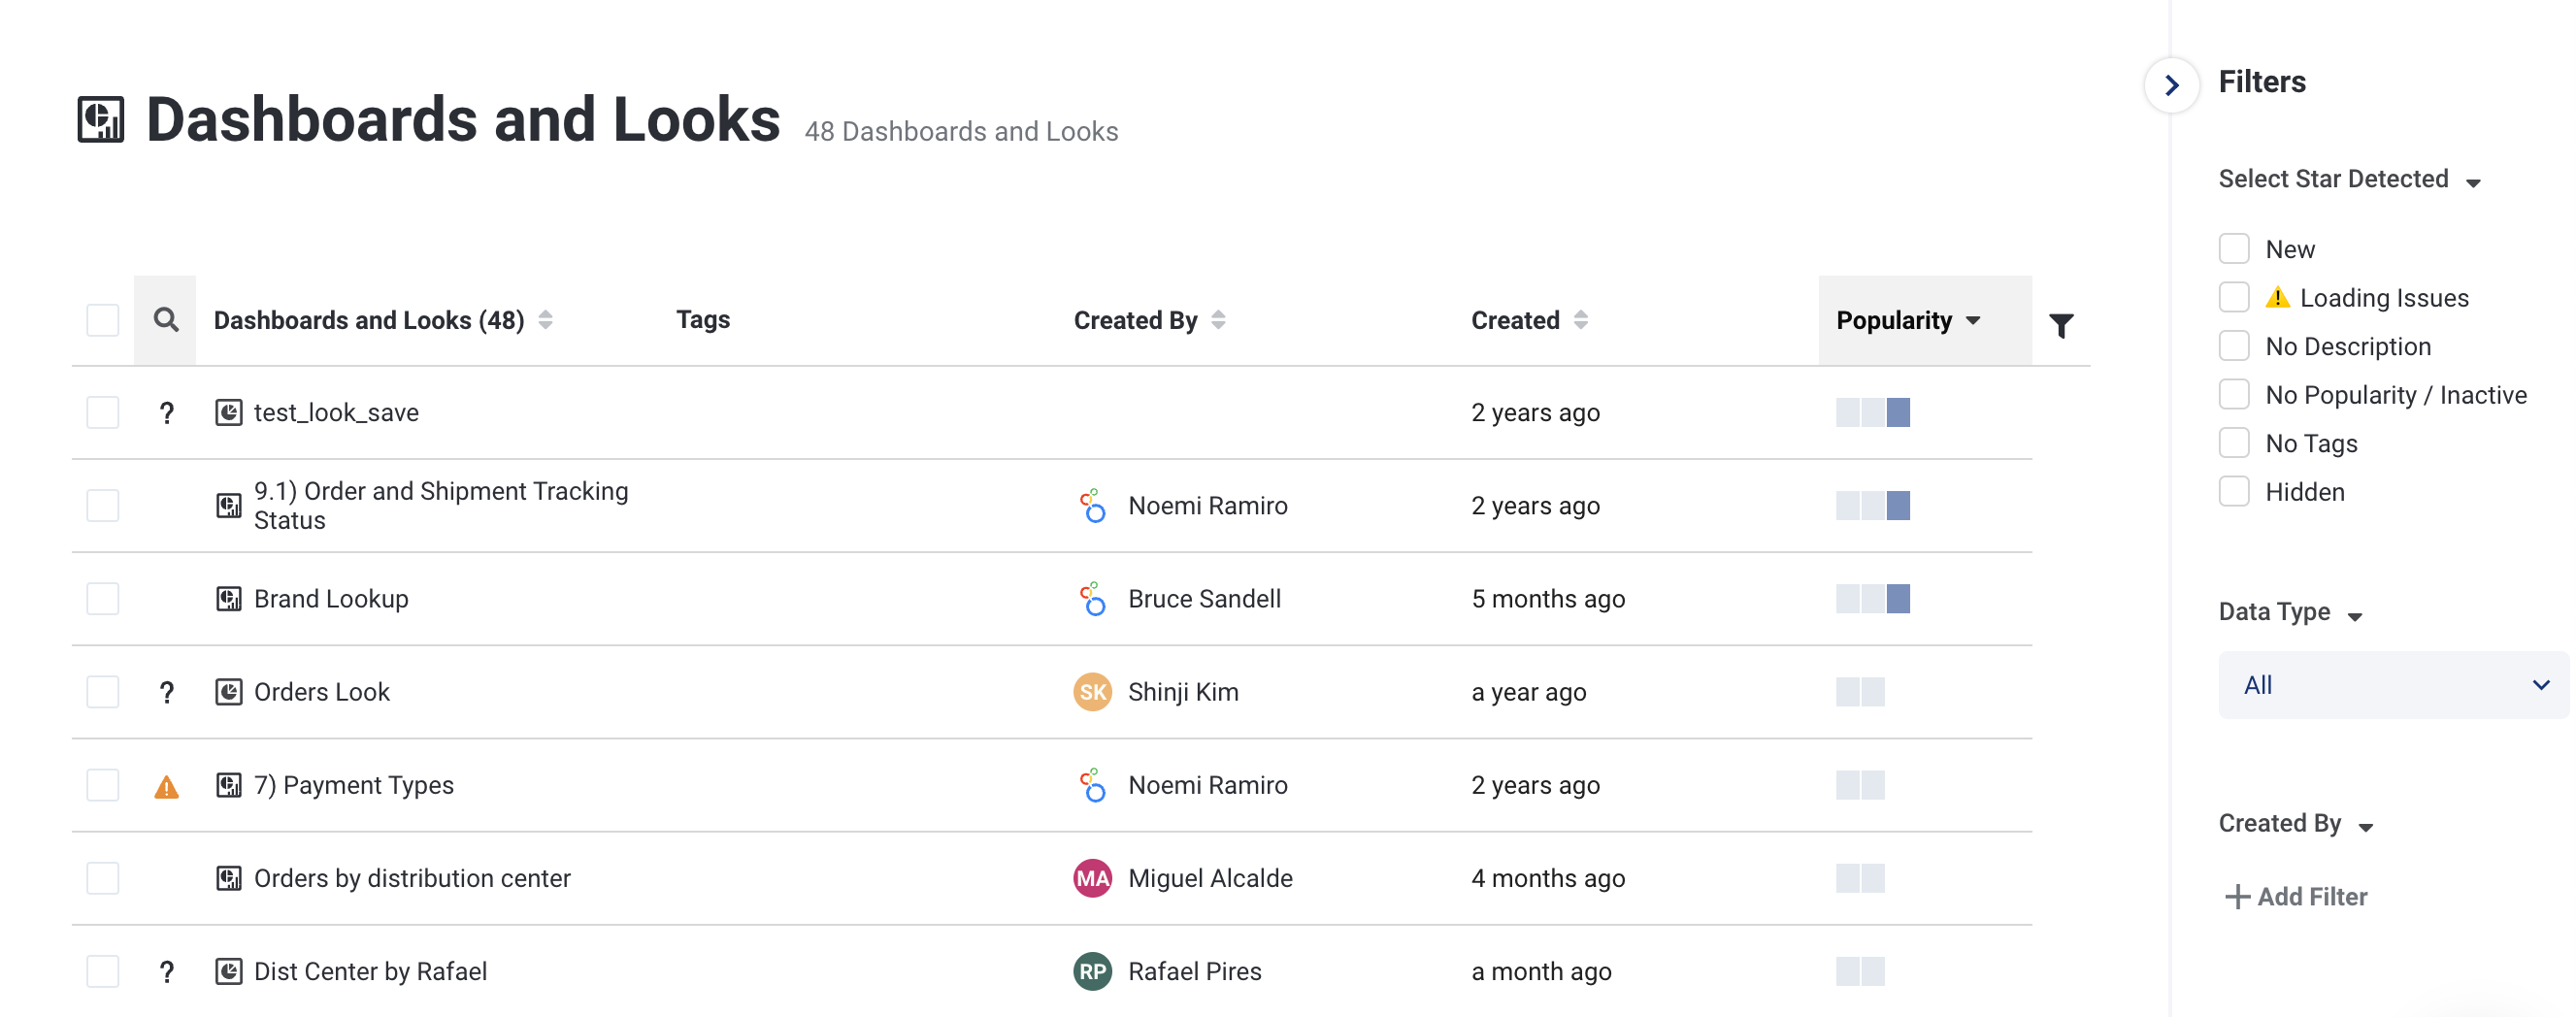Tick the select-all checkbox in table header

(x=103, y=320)
